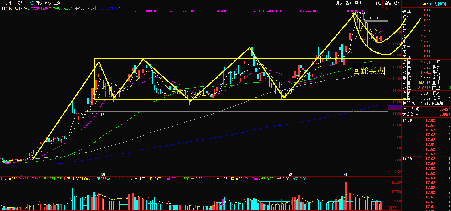Open the 复权 adjustment menu

coord(339,3)
